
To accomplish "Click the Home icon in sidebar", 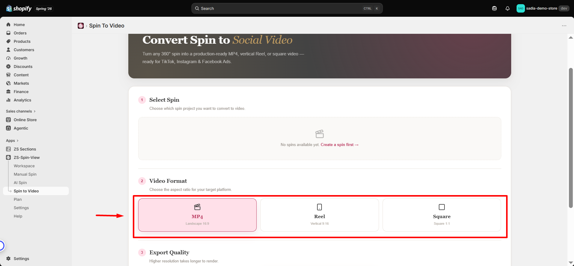I will click(x=8, y=25).
